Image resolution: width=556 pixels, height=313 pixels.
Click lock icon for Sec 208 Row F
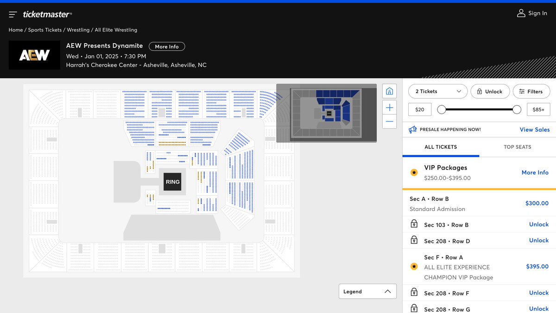414,293
